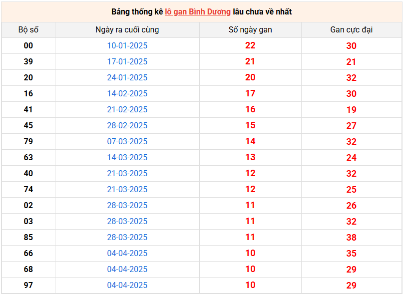Open the 'lô gan Bình Dương' link

point(198,12)
